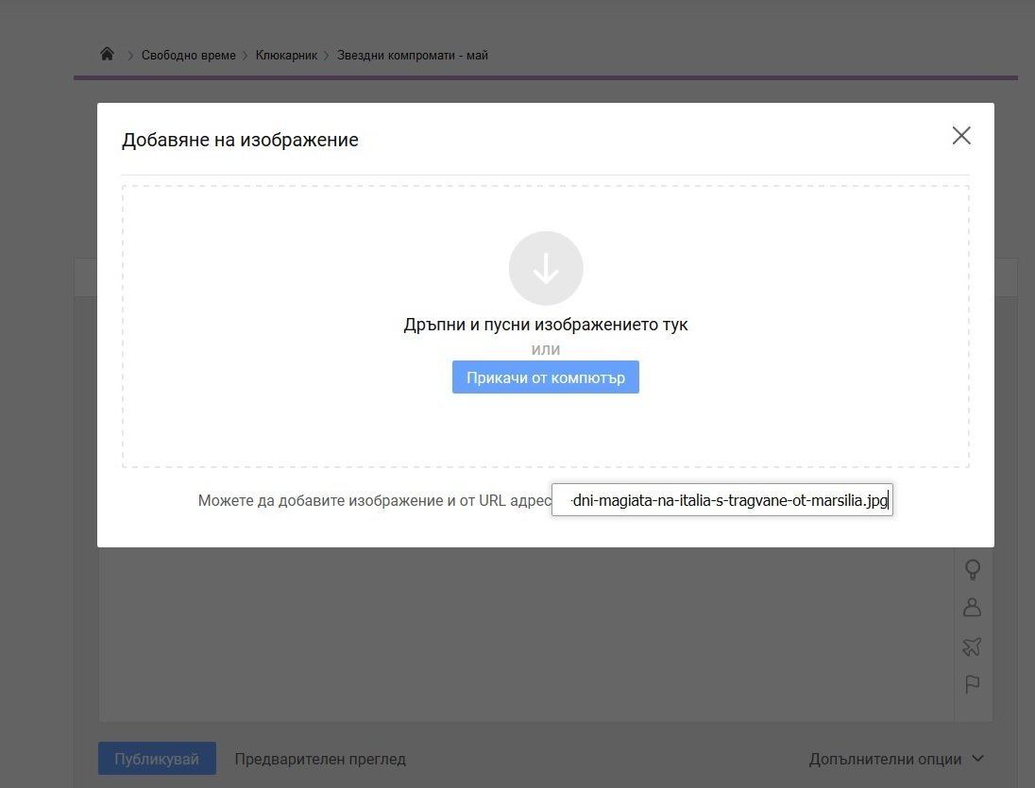Click the airplane icon in editor sidebar

pyautogui.click(x=972, y=646)
